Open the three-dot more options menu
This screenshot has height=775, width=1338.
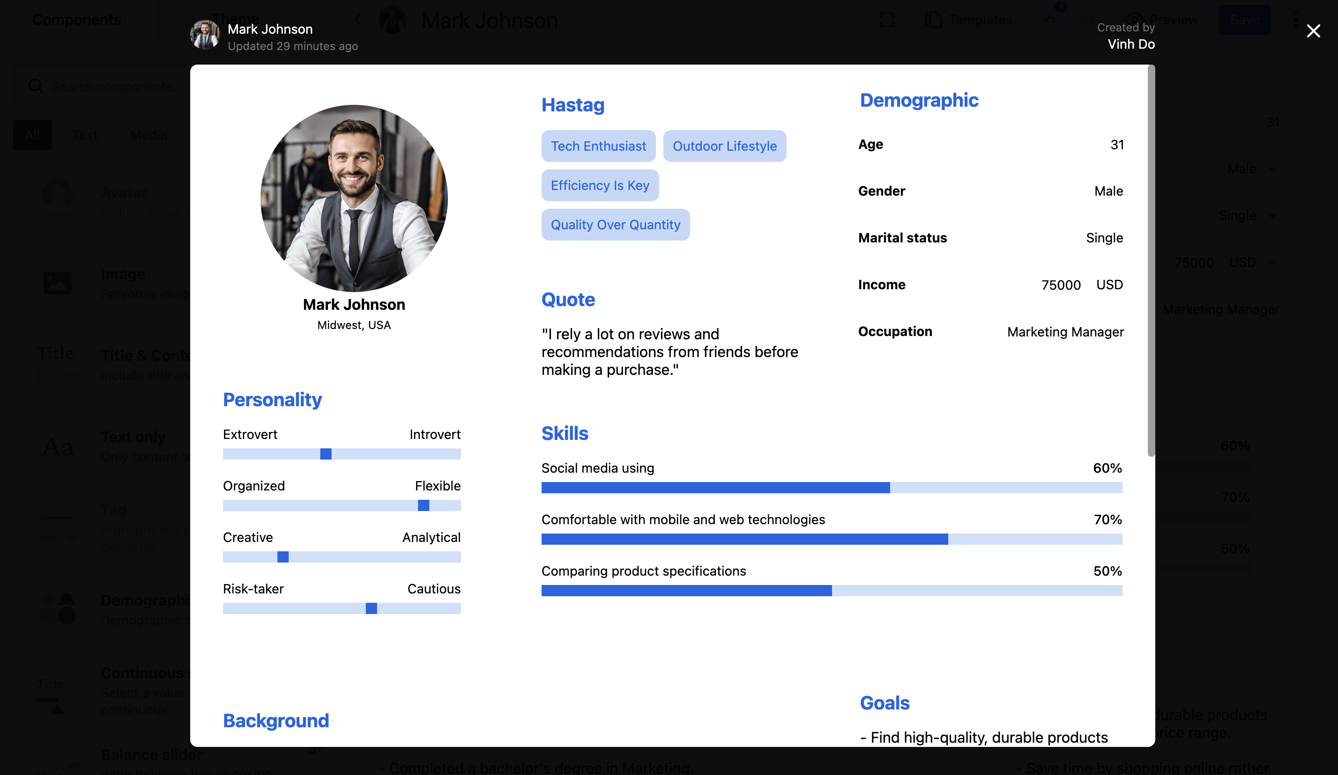point(1295,20)
